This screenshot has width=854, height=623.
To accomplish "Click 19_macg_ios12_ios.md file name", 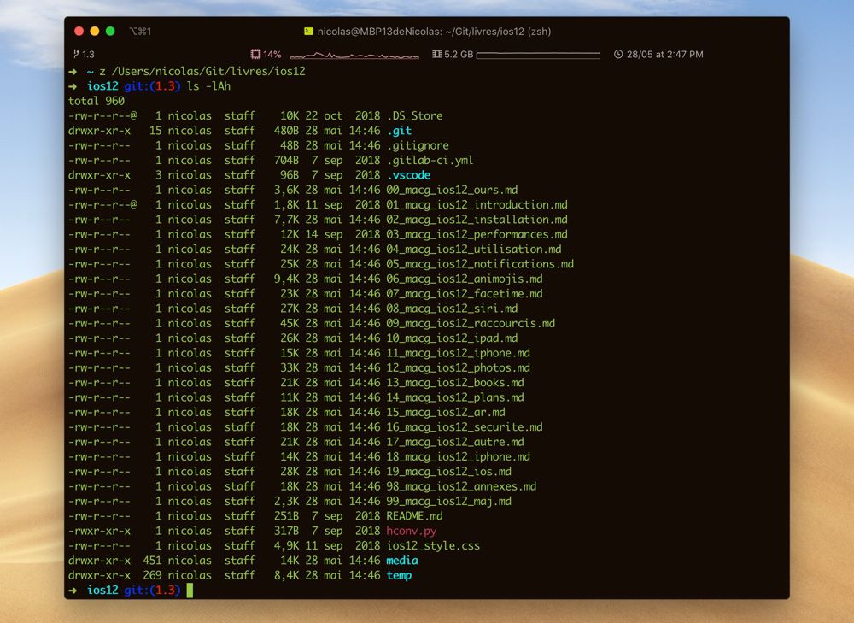I will pos(449,471).
